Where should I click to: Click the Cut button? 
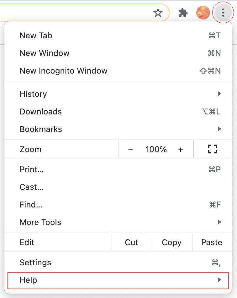point(132,242)
